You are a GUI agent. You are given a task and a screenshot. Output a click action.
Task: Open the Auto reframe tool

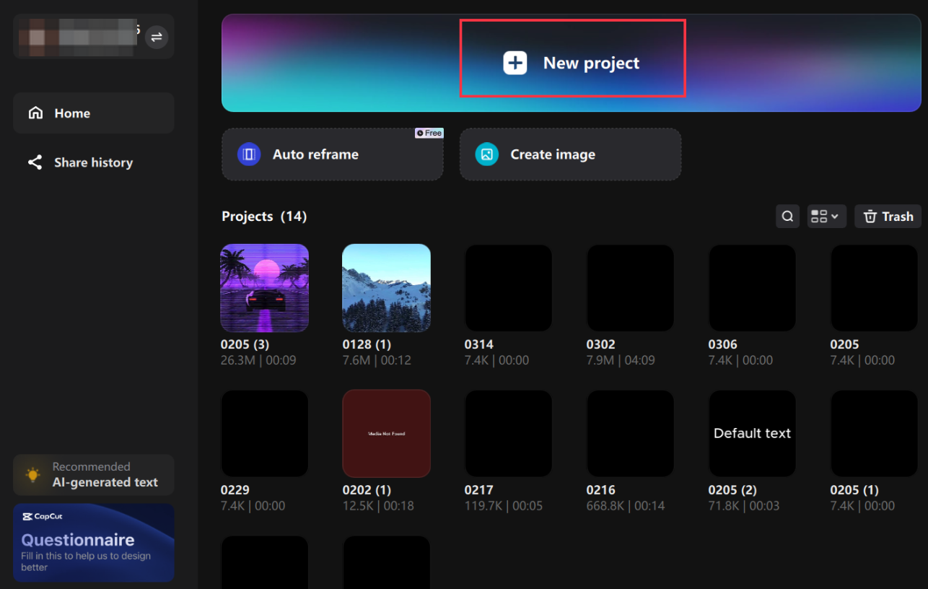[333, 154]
